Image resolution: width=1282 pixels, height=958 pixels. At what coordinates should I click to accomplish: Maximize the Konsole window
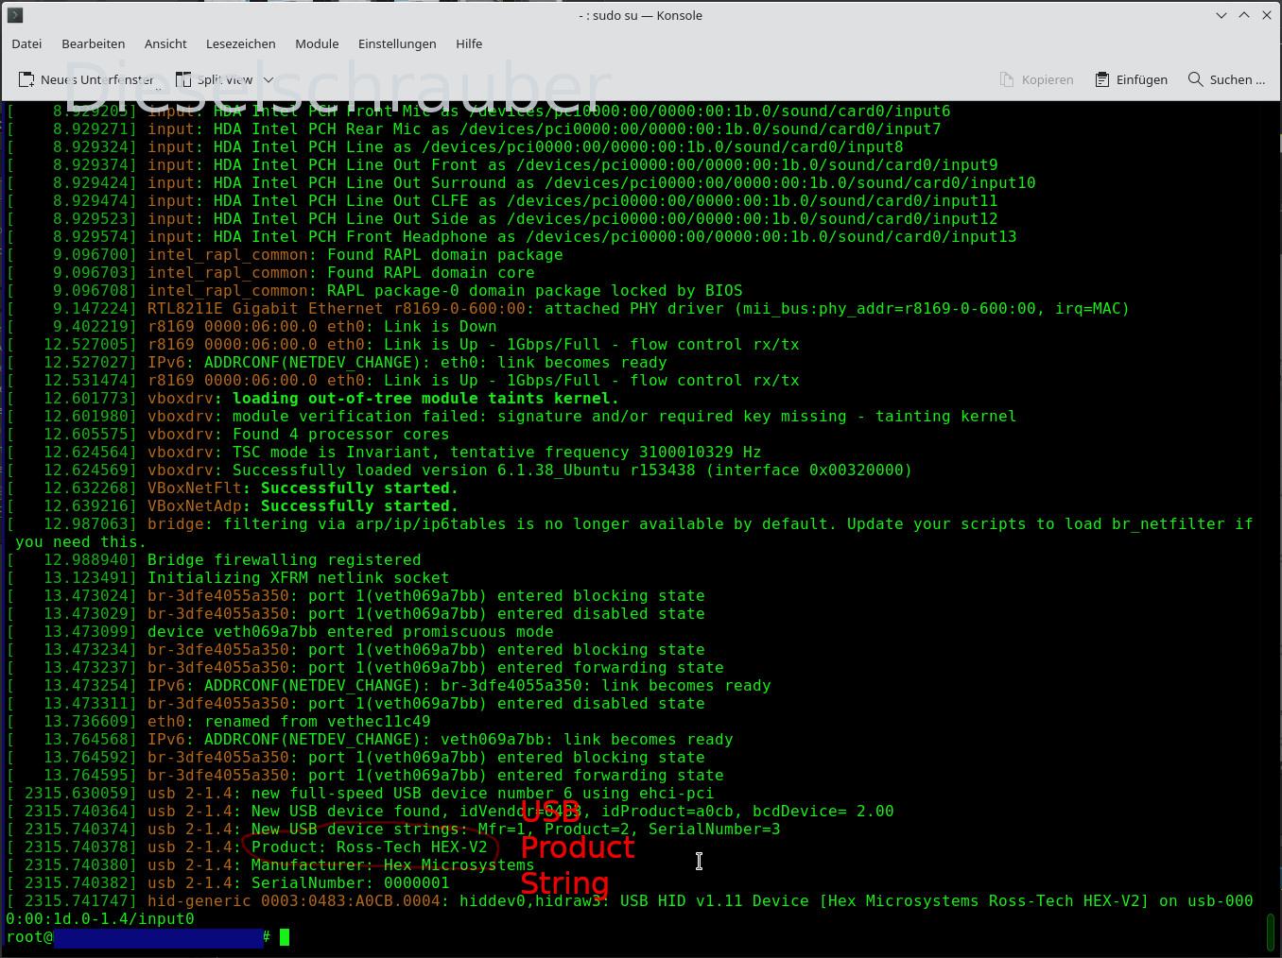tap(1244, 15)
